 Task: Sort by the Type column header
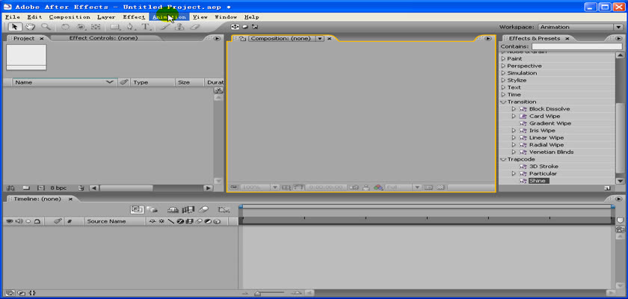click(153, 82)
